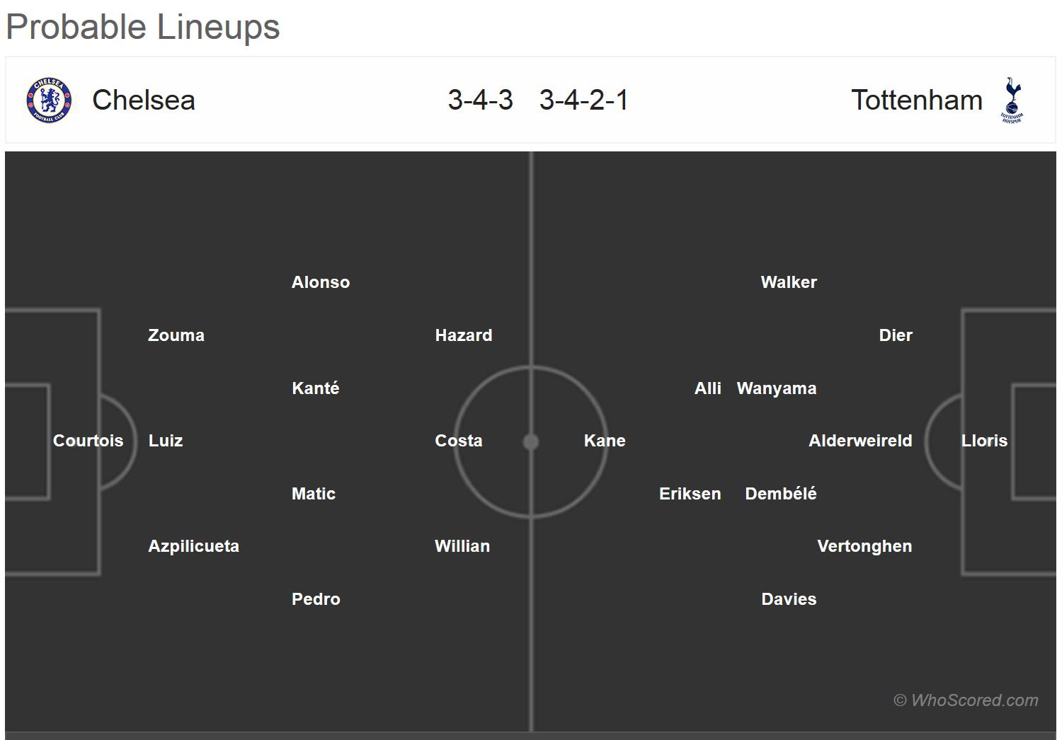Select Alli in Tottenham's attack
Viewport: 1057px width, 740px height.
tap(708, 388)
